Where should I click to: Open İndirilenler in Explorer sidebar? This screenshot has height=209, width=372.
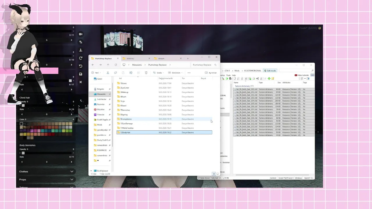coord(100,99)
